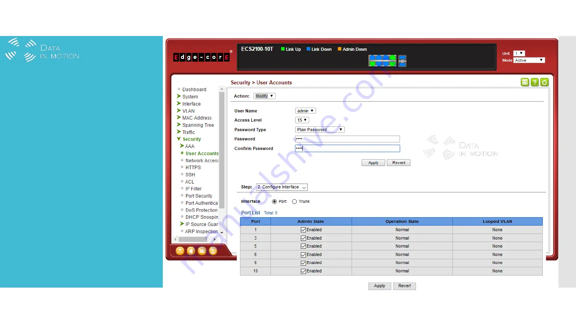Click the orange site map icon
Image resolution: width=576 pixels, height=324 pixels.
(180, 251)
